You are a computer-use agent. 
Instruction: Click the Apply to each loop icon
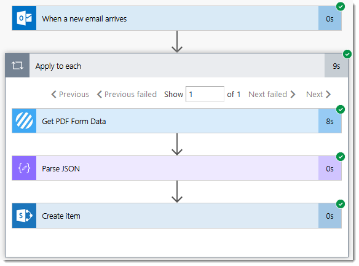coord(17,66)
